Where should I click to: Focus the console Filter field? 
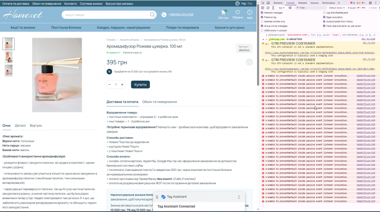pos(310,8)
